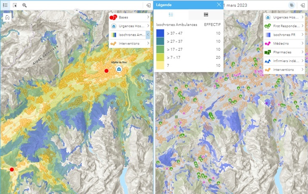Click the Hôpital de Sion hospital marker
The height and width of the screenshot is (194, 308).
(x=119, y=69)
